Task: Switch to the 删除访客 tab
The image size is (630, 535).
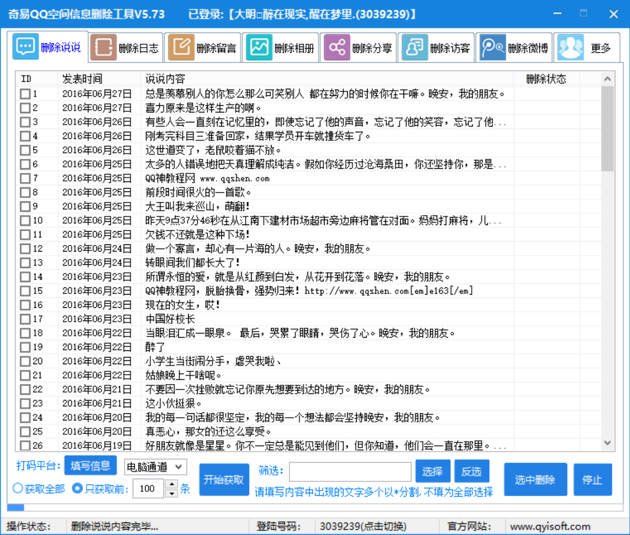Action: pos(438,48)
